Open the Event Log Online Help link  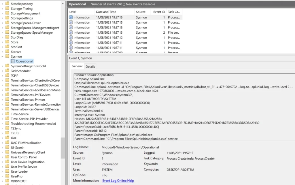pyautogui.click(x=118, y=180)
